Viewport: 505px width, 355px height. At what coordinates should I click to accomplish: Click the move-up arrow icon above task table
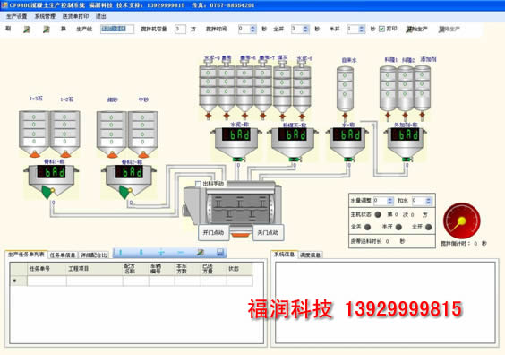point(121,253)
